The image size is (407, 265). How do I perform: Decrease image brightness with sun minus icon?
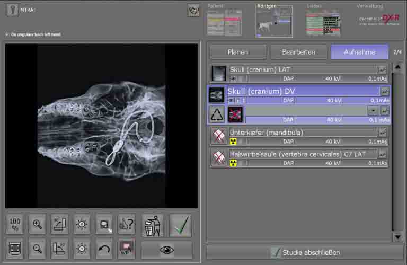pyautogui.click(x=81, y=248)
